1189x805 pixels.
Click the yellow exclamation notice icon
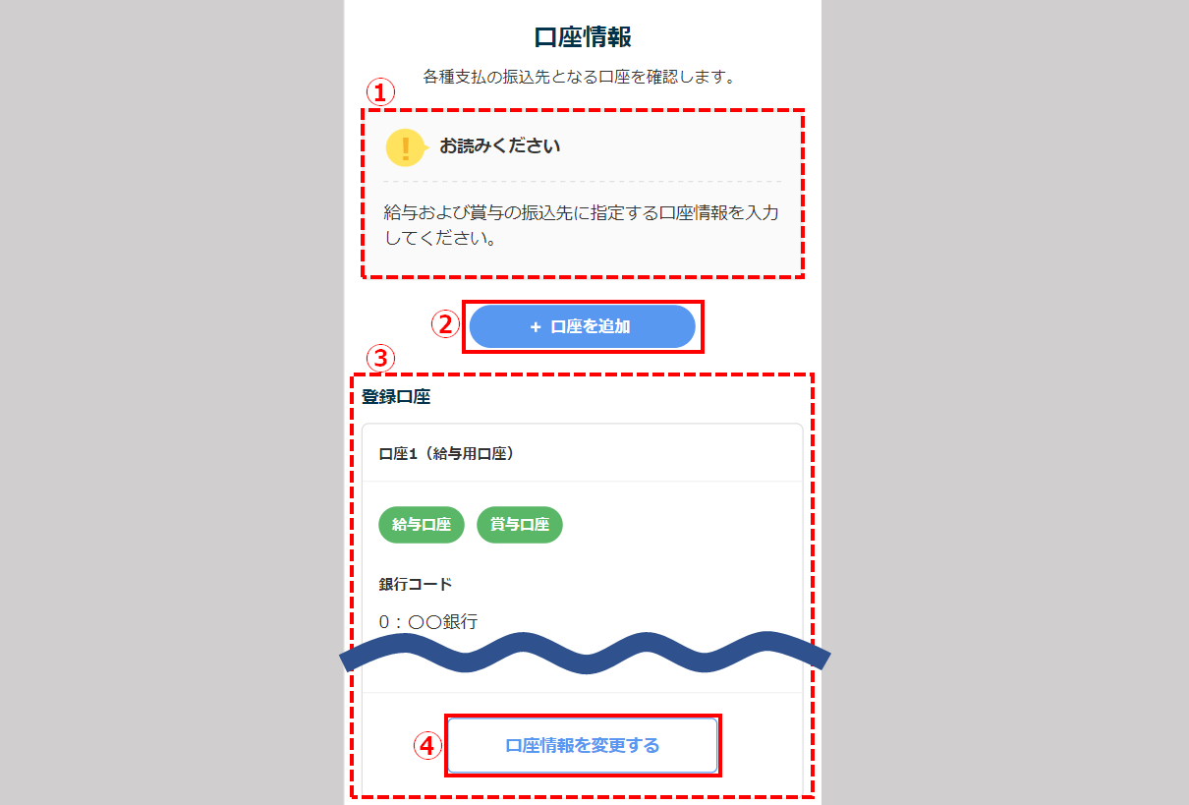point(406,147)
